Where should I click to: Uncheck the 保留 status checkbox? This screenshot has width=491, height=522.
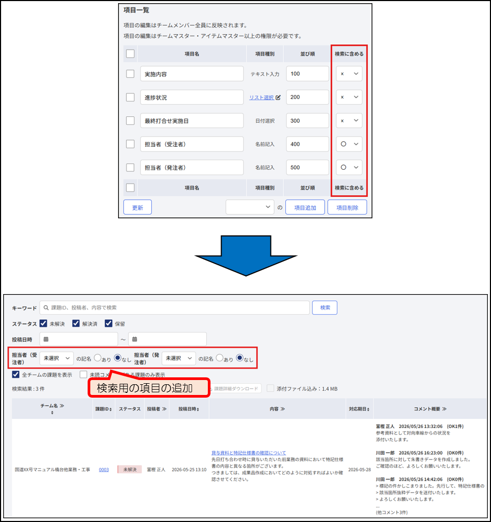[108, 323]
